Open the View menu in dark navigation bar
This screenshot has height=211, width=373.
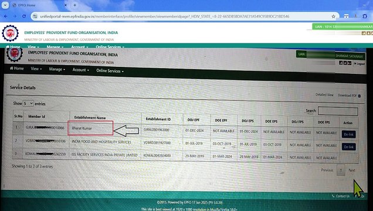[36, 69]
